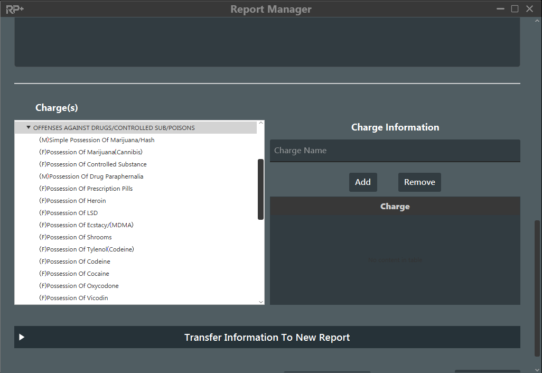This screenshot has height=373, width=542.
Task: Click the Charge column header
Action: pos(395,207)
